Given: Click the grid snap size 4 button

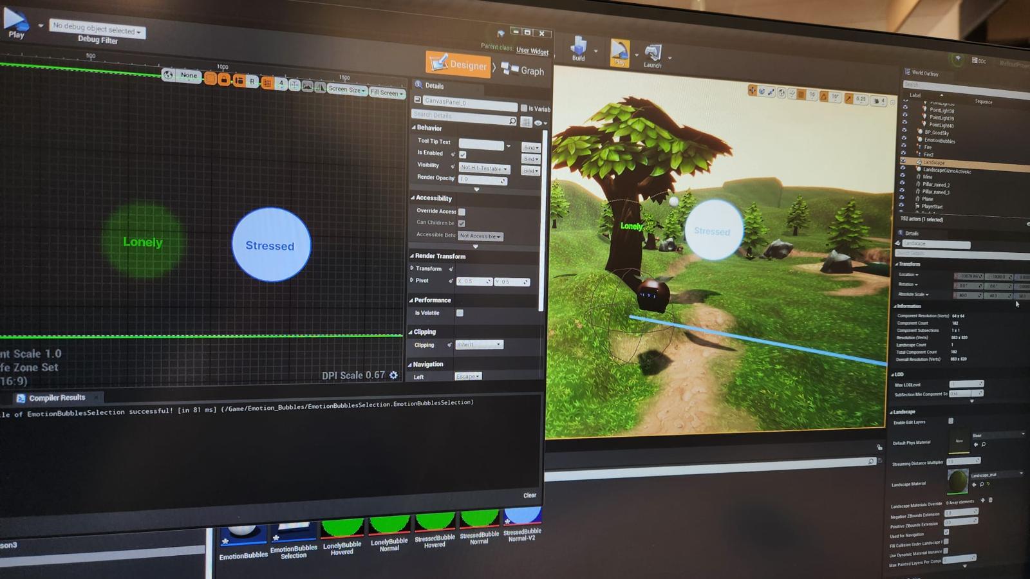Looking at the screenshot, I should pyautogui.click(x=281, y=83).
